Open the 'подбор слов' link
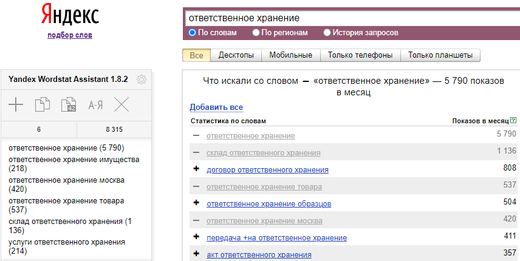 [x=70, y=35]
